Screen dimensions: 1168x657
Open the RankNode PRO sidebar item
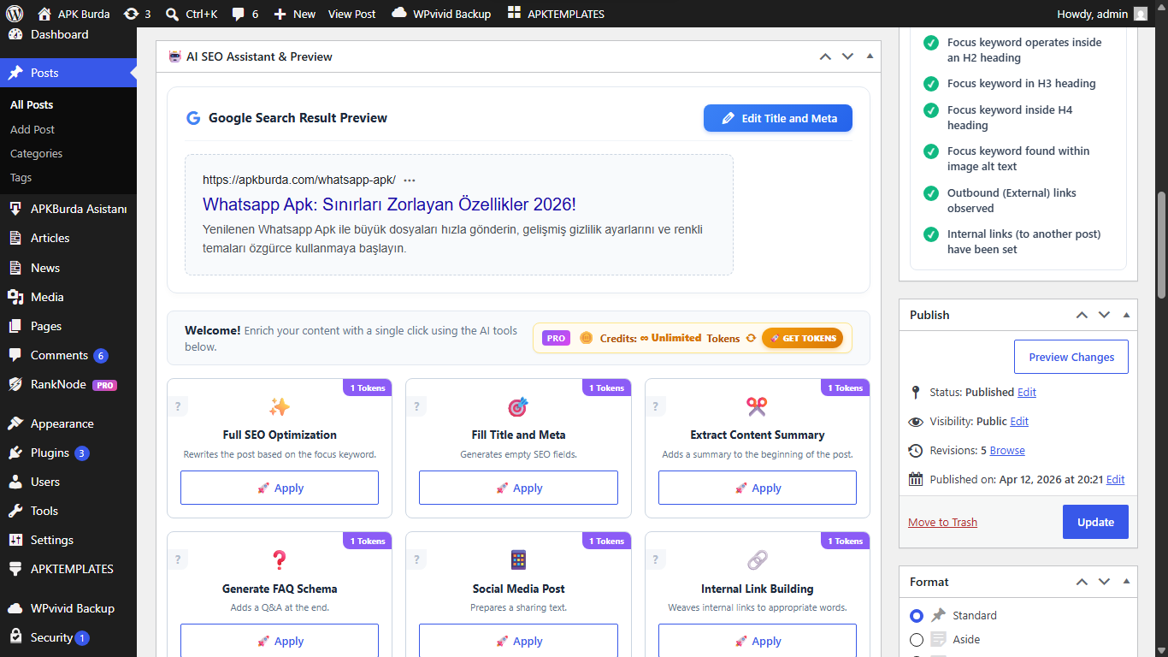pos(68,384)
